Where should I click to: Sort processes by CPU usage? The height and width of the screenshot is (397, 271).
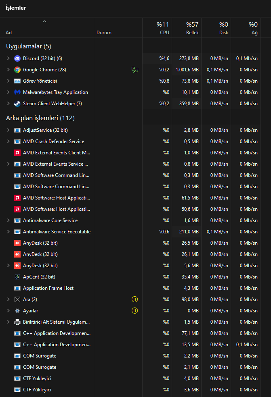[x=158, y=28]
